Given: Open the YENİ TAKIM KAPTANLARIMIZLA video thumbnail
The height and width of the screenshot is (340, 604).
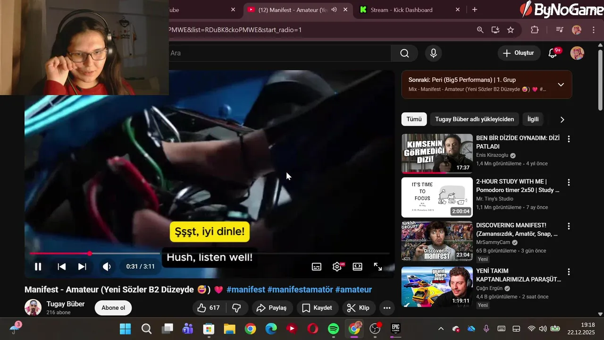Looking at the screenshot, I should click(x=437, y=287).
